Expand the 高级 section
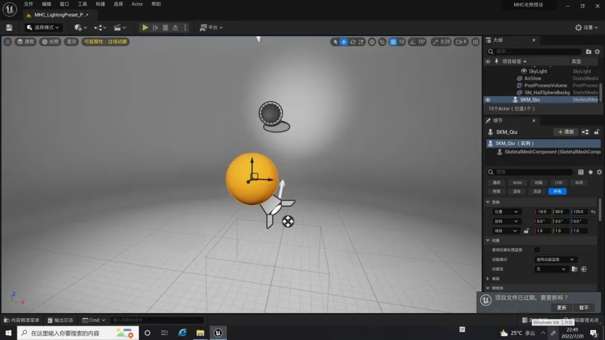This screenshot has height=340, width=605. [488, 278]
